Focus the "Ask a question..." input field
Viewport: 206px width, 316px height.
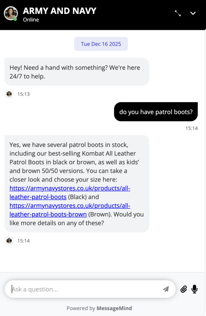tap(83, 289)
